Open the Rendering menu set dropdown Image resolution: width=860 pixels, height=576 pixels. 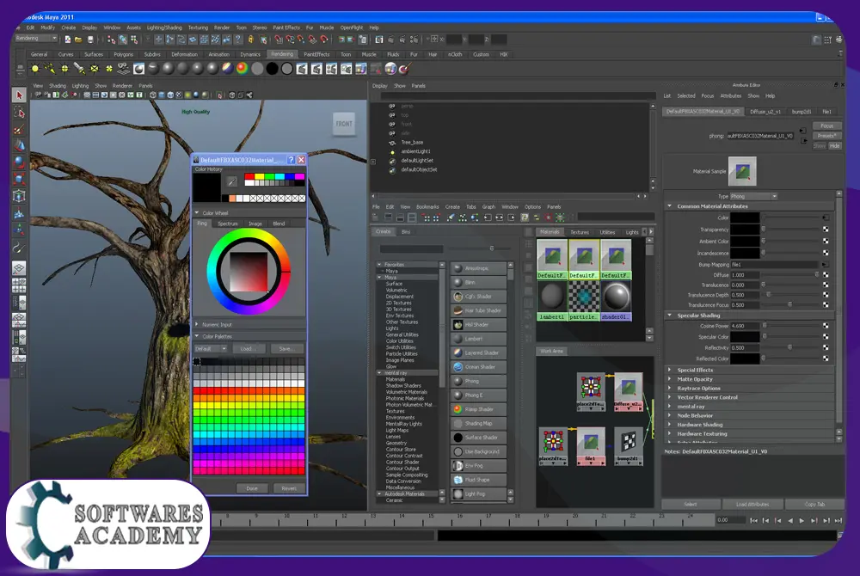[36, 39]
